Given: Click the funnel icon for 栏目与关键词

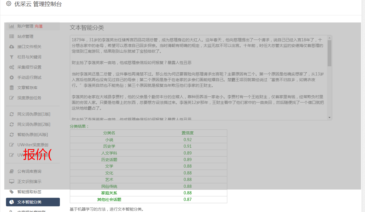Looking at the screenshot, I should 11,57.
